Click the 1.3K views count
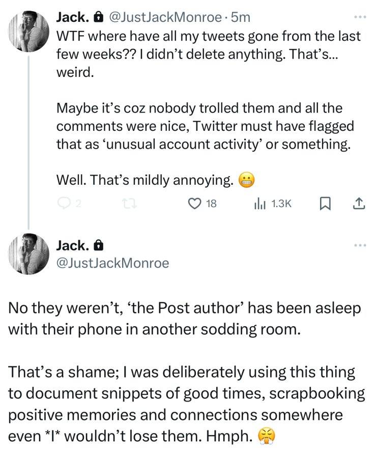 point(281,204)
